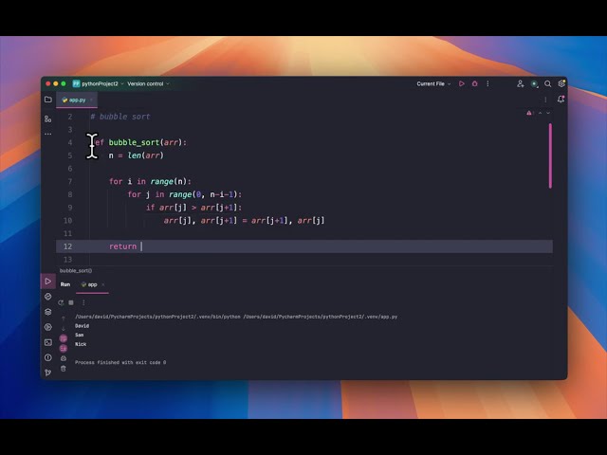Toggle soft-wrap in the run console
607x455 pixels.
pyautogui.click(x=64, y=338)
